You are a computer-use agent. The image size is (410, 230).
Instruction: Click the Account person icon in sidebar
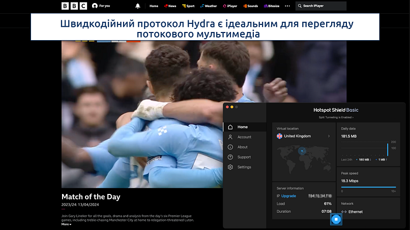(230, 137)
